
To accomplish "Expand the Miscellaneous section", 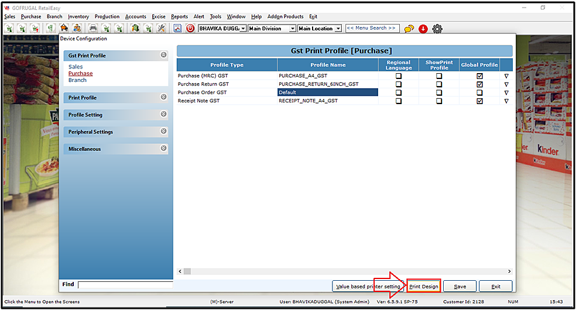I will tap(163, 148).
